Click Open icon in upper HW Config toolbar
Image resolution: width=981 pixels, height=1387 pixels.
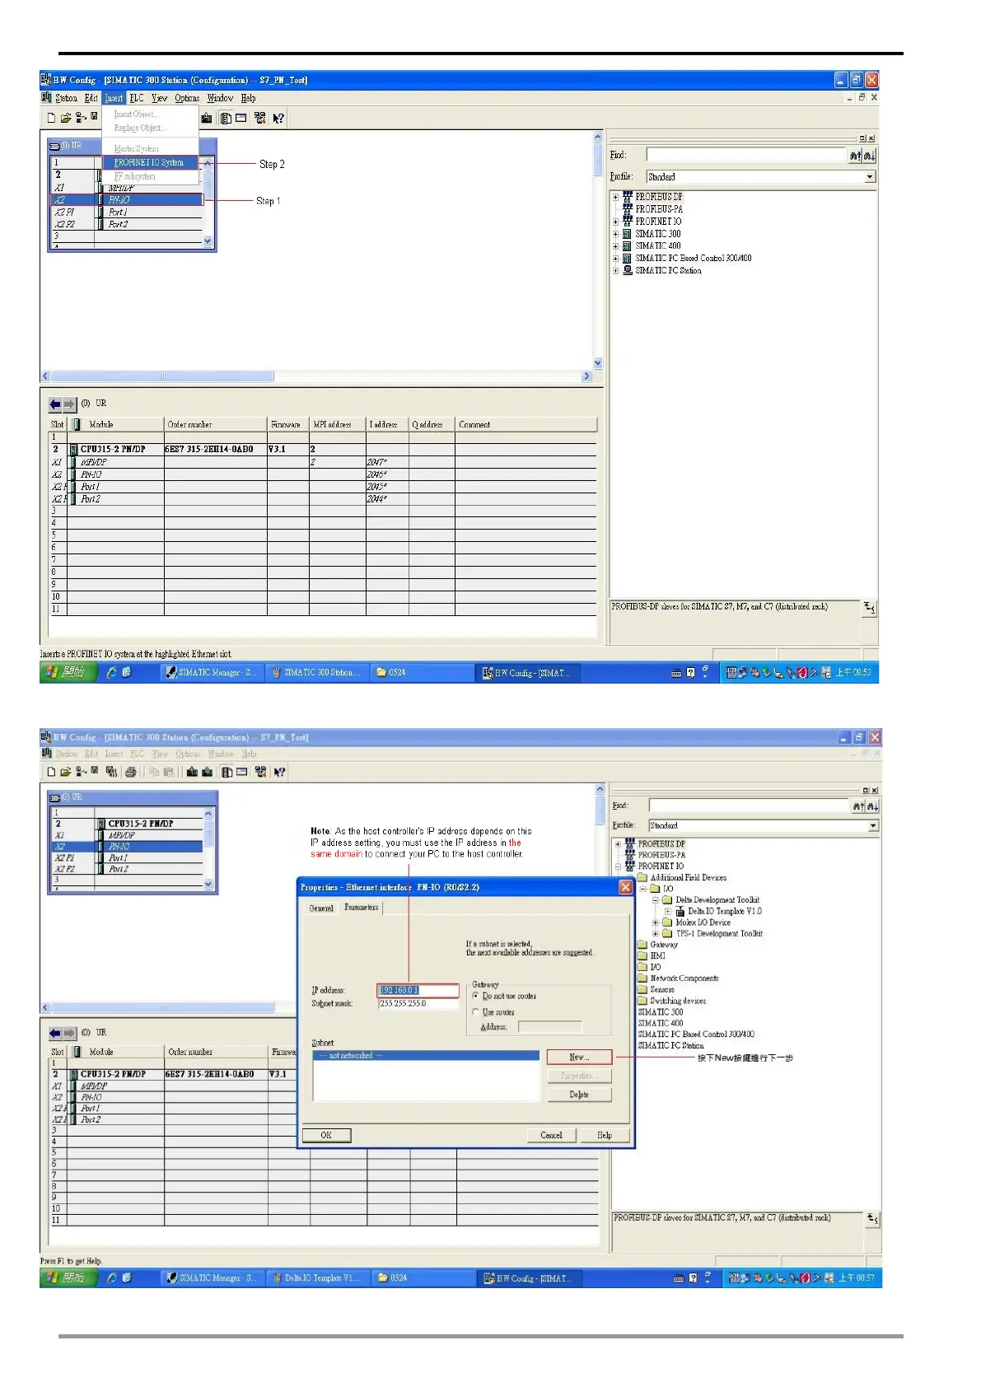point(66,118)
